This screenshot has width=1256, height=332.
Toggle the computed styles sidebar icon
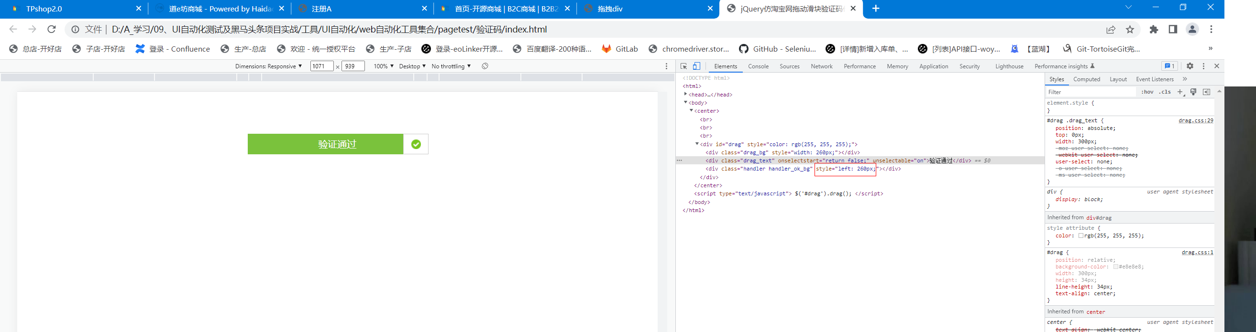(x=1206, y=92)
